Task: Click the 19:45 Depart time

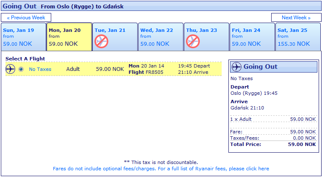Action: 194,66
